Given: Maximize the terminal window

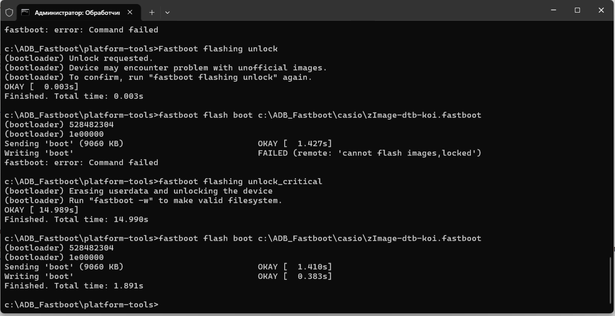Looking at the screenshot, I should (577, 10).
